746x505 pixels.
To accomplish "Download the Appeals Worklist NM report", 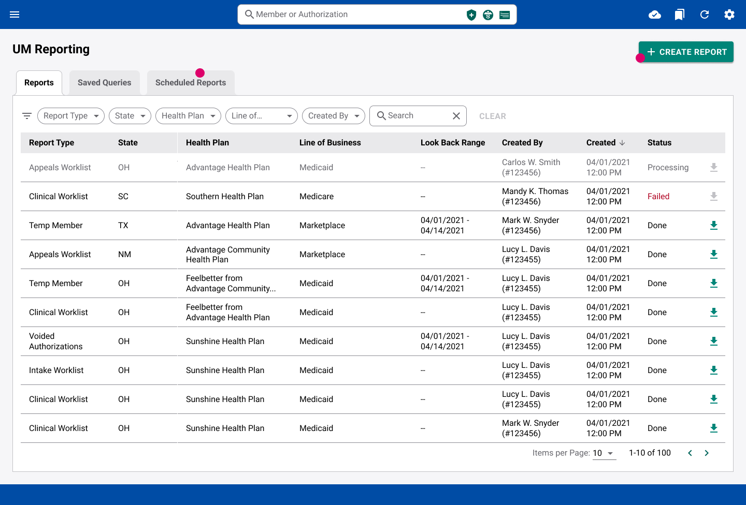I will tap(714, 255).
